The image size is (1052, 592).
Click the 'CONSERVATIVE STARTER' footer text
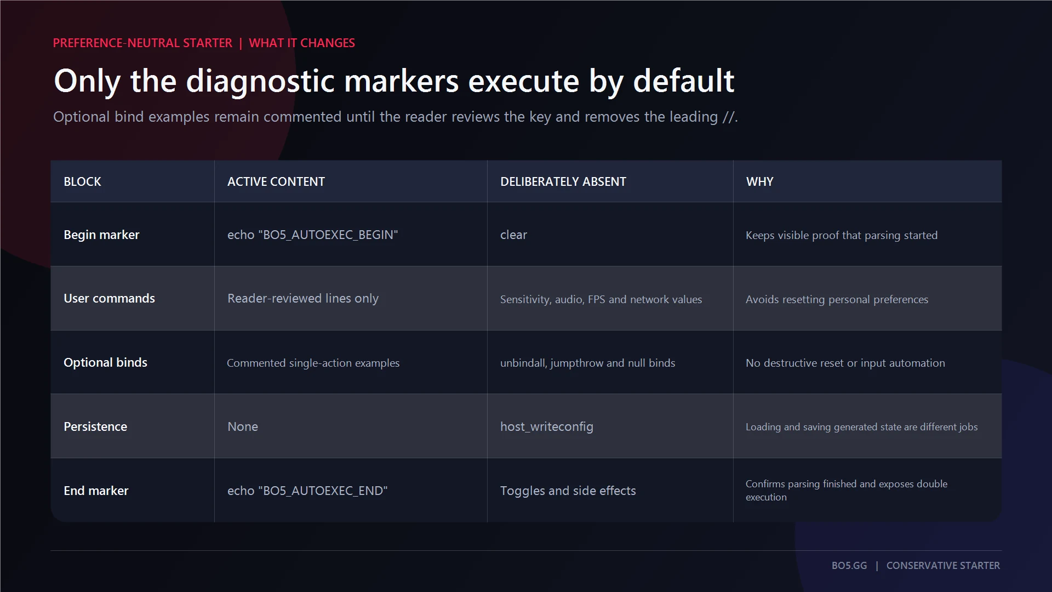click(943, 565)
